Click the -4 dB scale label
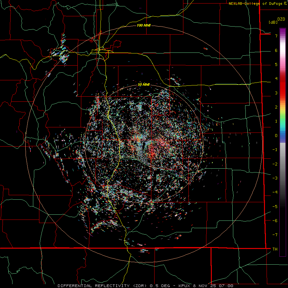 (x=275, y=192)
